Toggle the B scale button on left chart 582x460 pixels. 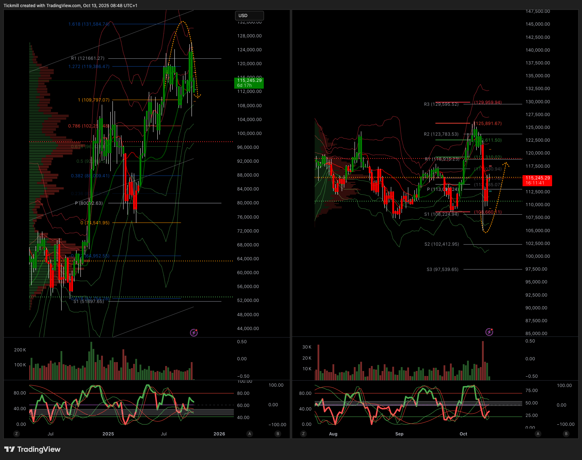(278, 434)
